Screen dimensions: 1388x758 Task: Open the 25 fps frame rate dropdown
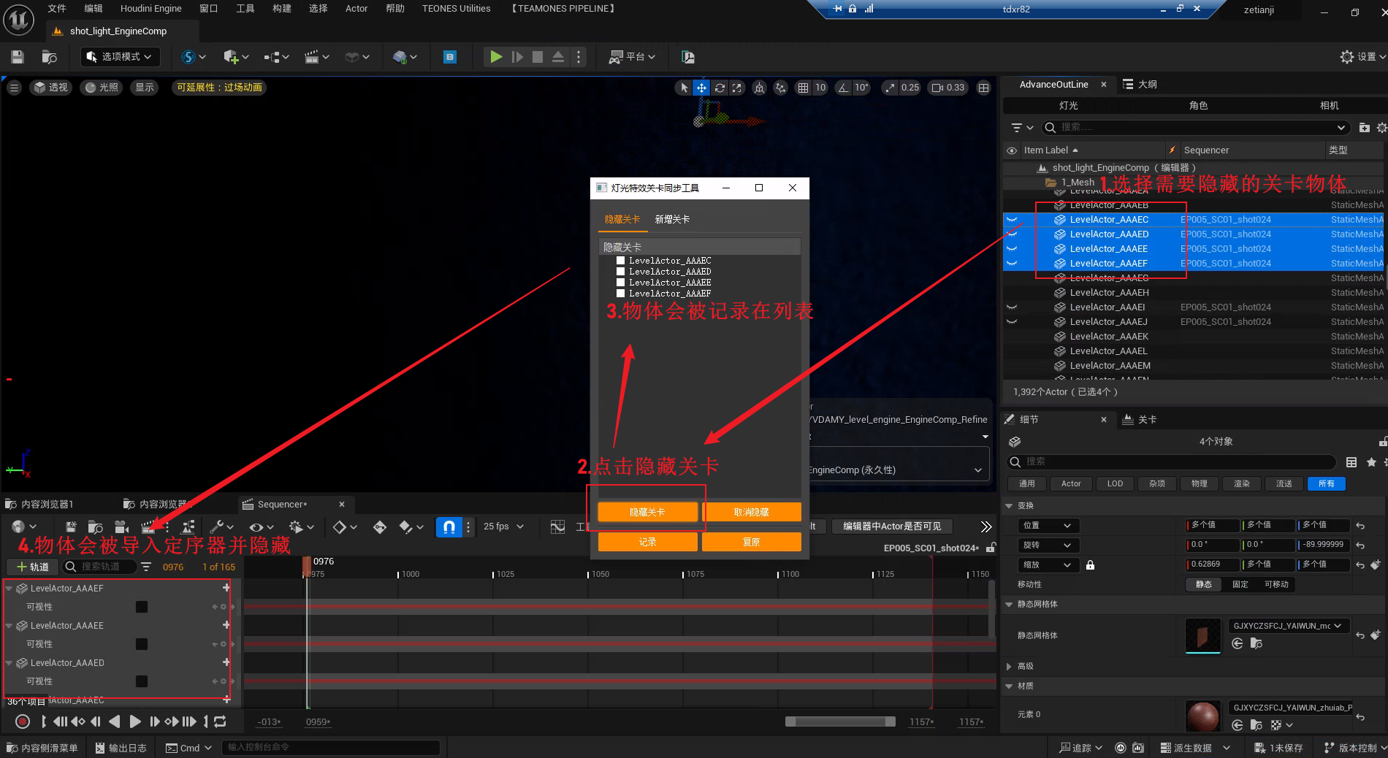(x=503, y=527)
